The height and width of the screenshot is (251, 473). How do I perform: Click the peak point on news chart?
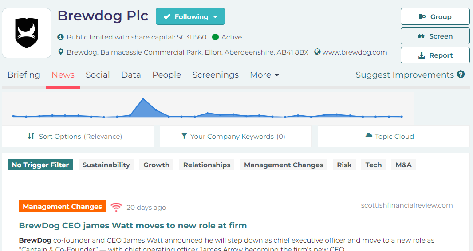143,99
